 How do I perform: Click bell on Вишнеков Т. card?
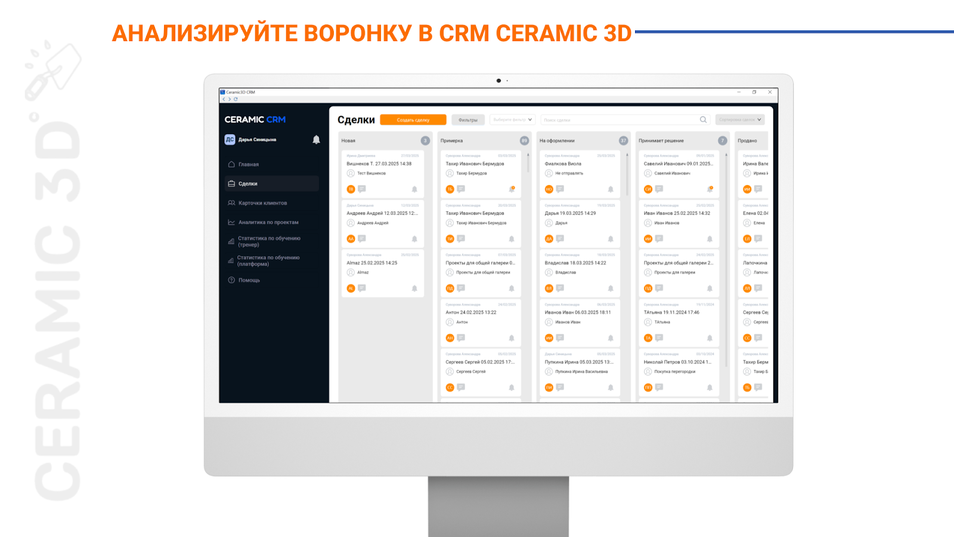414,189
